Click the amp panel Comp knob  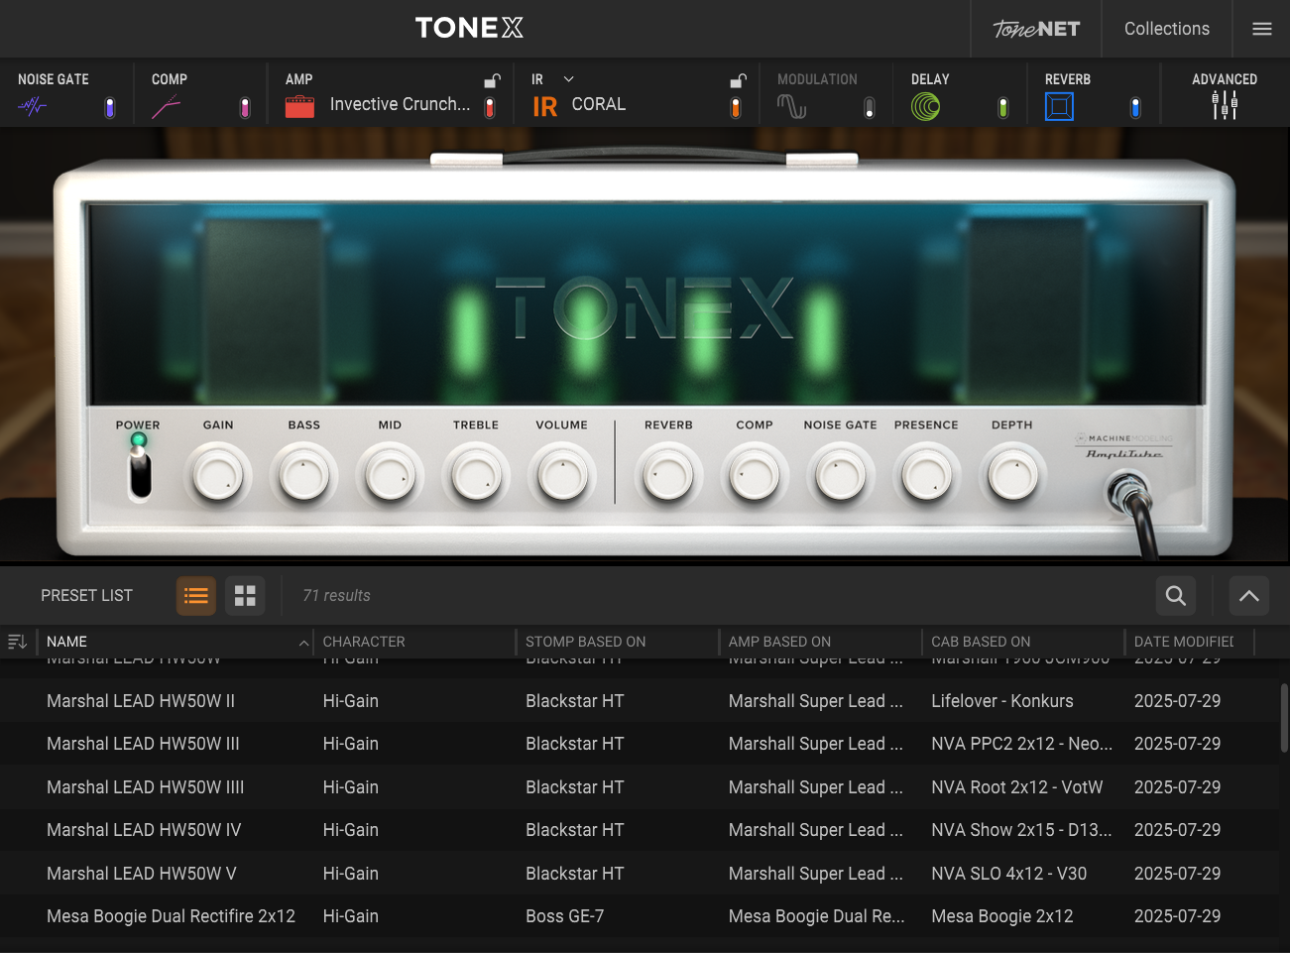(755, 477)
